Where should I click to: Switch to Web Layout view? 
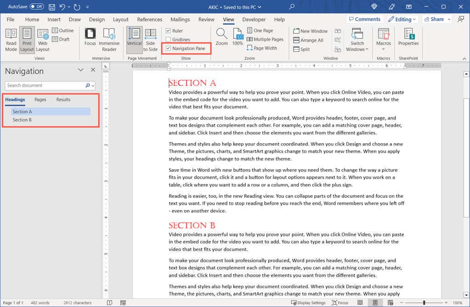pyautogui.click(x=43, y=40)
